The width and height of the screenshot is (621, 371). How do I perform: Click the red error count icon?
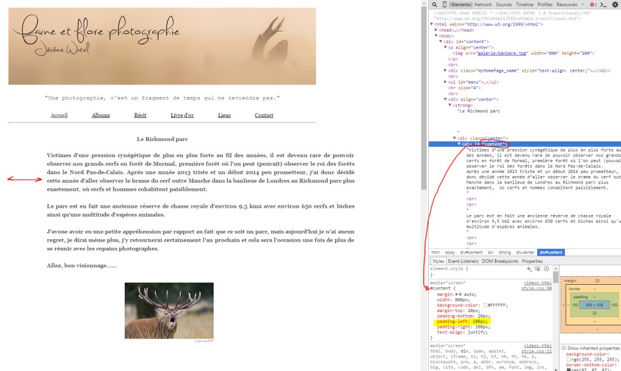[593, 4]
